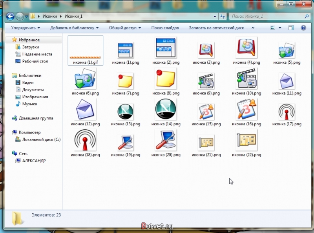This screenshot has height=233, width=314.
Task: Select the иконка (8).png sticky note icon
Action: [x=166, y=79]
